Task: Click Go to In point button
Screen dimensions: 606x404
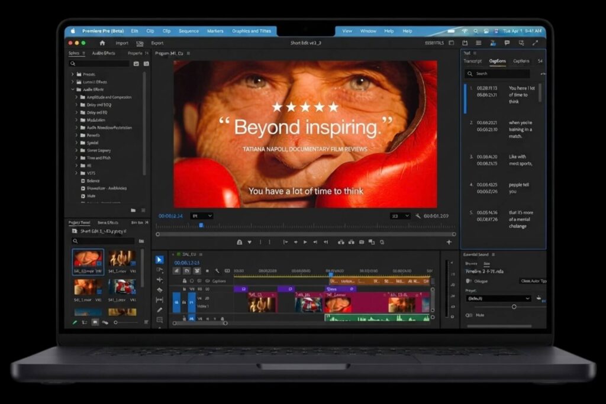Action: pyautogui.click(x=285, y=242)
